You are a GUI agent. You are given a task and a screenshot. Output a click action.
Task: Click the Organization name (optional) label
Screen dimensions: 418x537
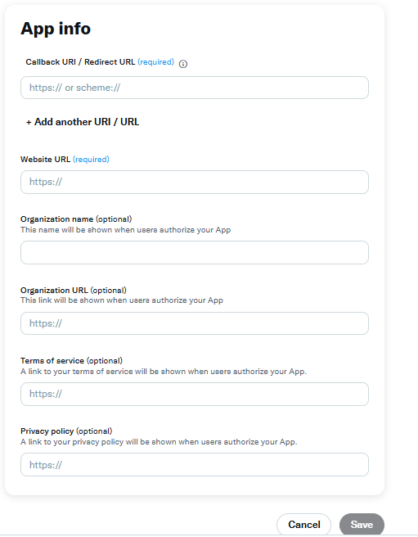click(76, 219)
